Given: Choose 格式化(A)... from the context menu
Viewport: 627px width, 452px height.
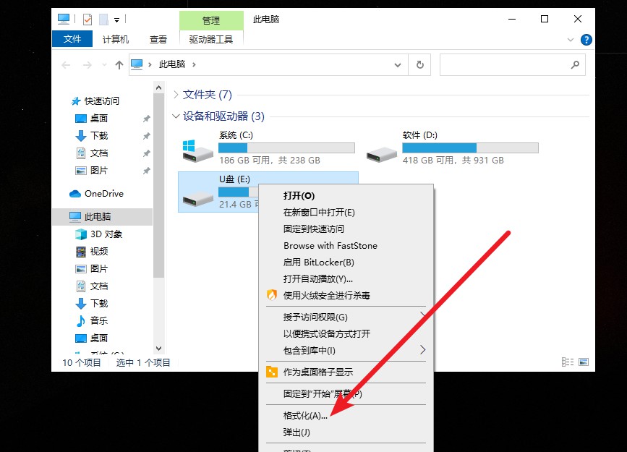Looking at the screenshot, I should [346, 416].
